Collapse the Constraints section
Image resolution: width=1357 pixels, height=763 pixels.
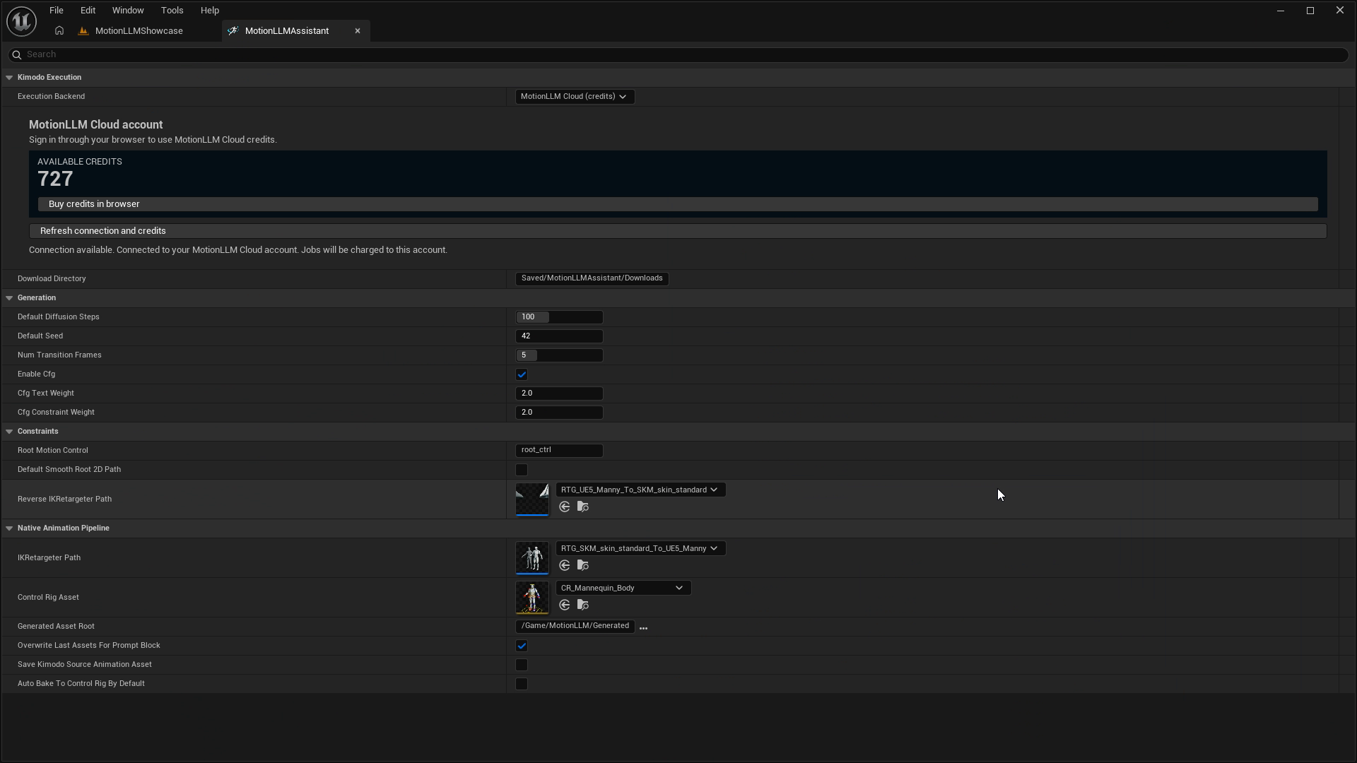click(9, 432)
